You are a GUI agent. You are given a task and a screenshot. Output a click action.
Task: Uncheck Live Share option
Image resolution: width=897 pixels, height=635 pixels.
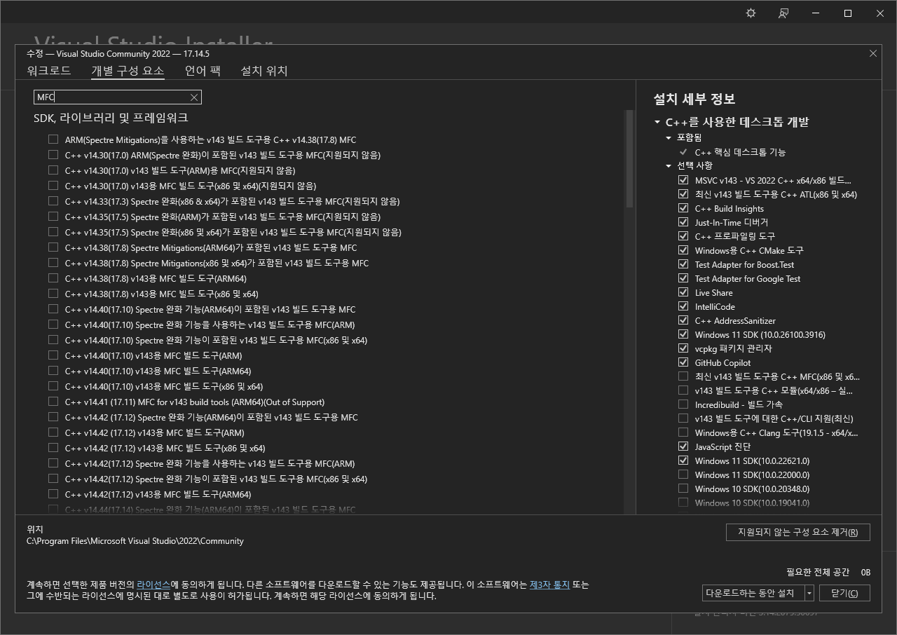click(x=683, y=292)
